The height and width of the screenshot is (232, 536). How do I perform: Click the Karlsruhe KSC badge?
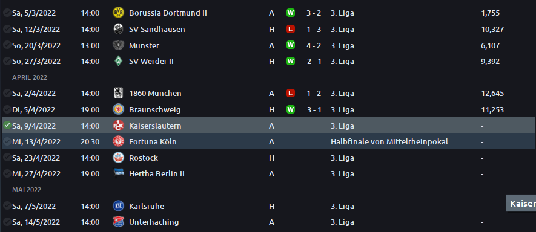[x=118, y=206]
